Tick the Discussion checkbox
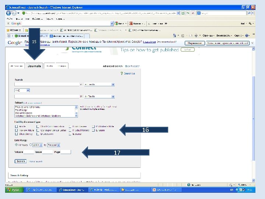The height and width of the screenshot is (199, 265). click(x=38, y=134)
